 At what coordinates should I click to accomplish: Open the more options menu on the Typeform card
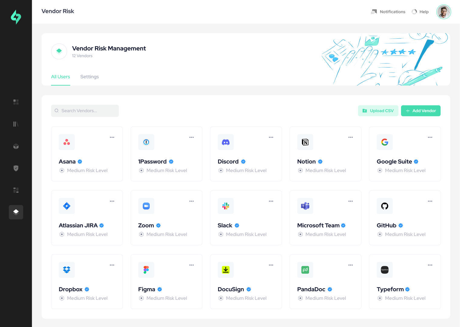point(430,265)
